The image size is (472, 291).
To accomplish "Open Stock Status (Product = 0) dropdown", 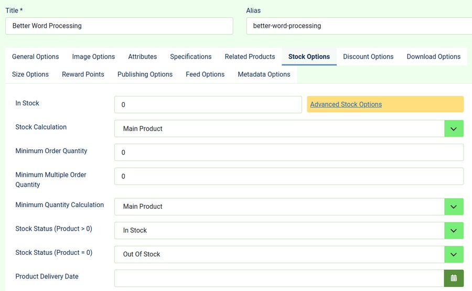I will pos(454,254).
